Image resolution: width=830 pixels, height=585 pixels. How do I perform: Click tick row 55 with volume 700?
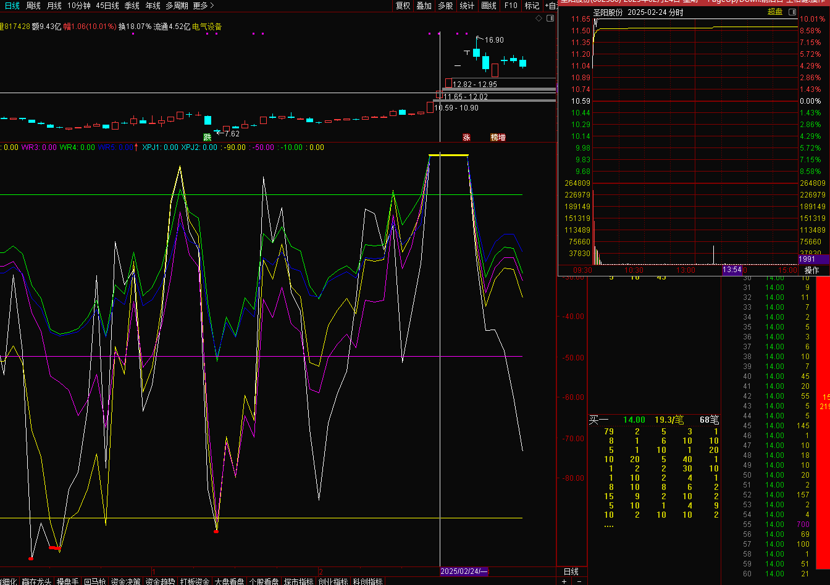775,525
